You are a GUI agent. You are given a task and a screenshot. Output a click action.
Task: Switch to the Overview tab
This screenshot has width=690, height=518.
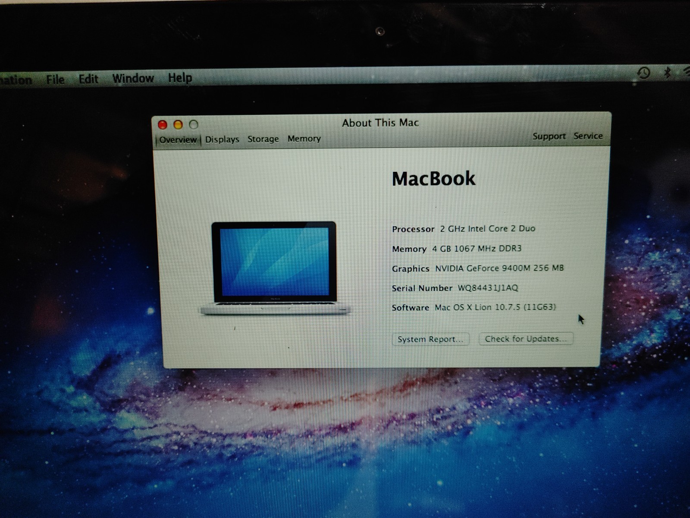(x=178, y=140)
